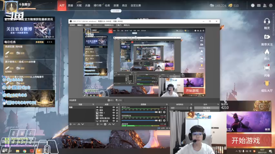Image resolution: width=275 pixels, height=154 pixels.
Task: Open the 推荐关注 camera icon
Action: click(x=267, y=37)
